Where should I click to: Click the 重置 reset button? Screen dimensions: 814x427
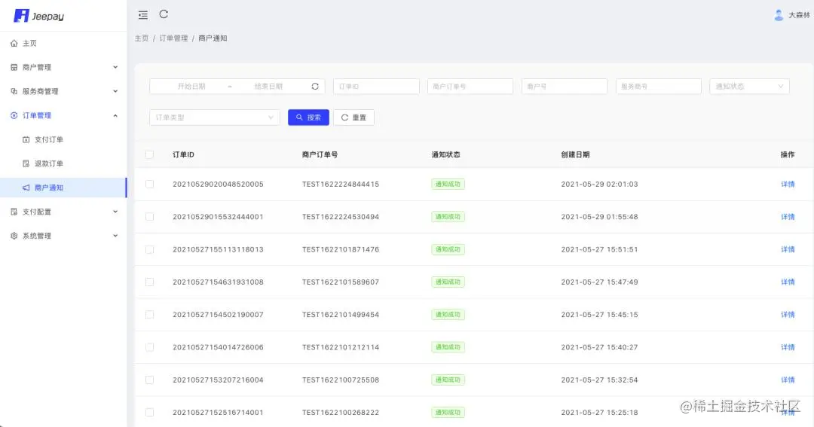coord(353,117)
